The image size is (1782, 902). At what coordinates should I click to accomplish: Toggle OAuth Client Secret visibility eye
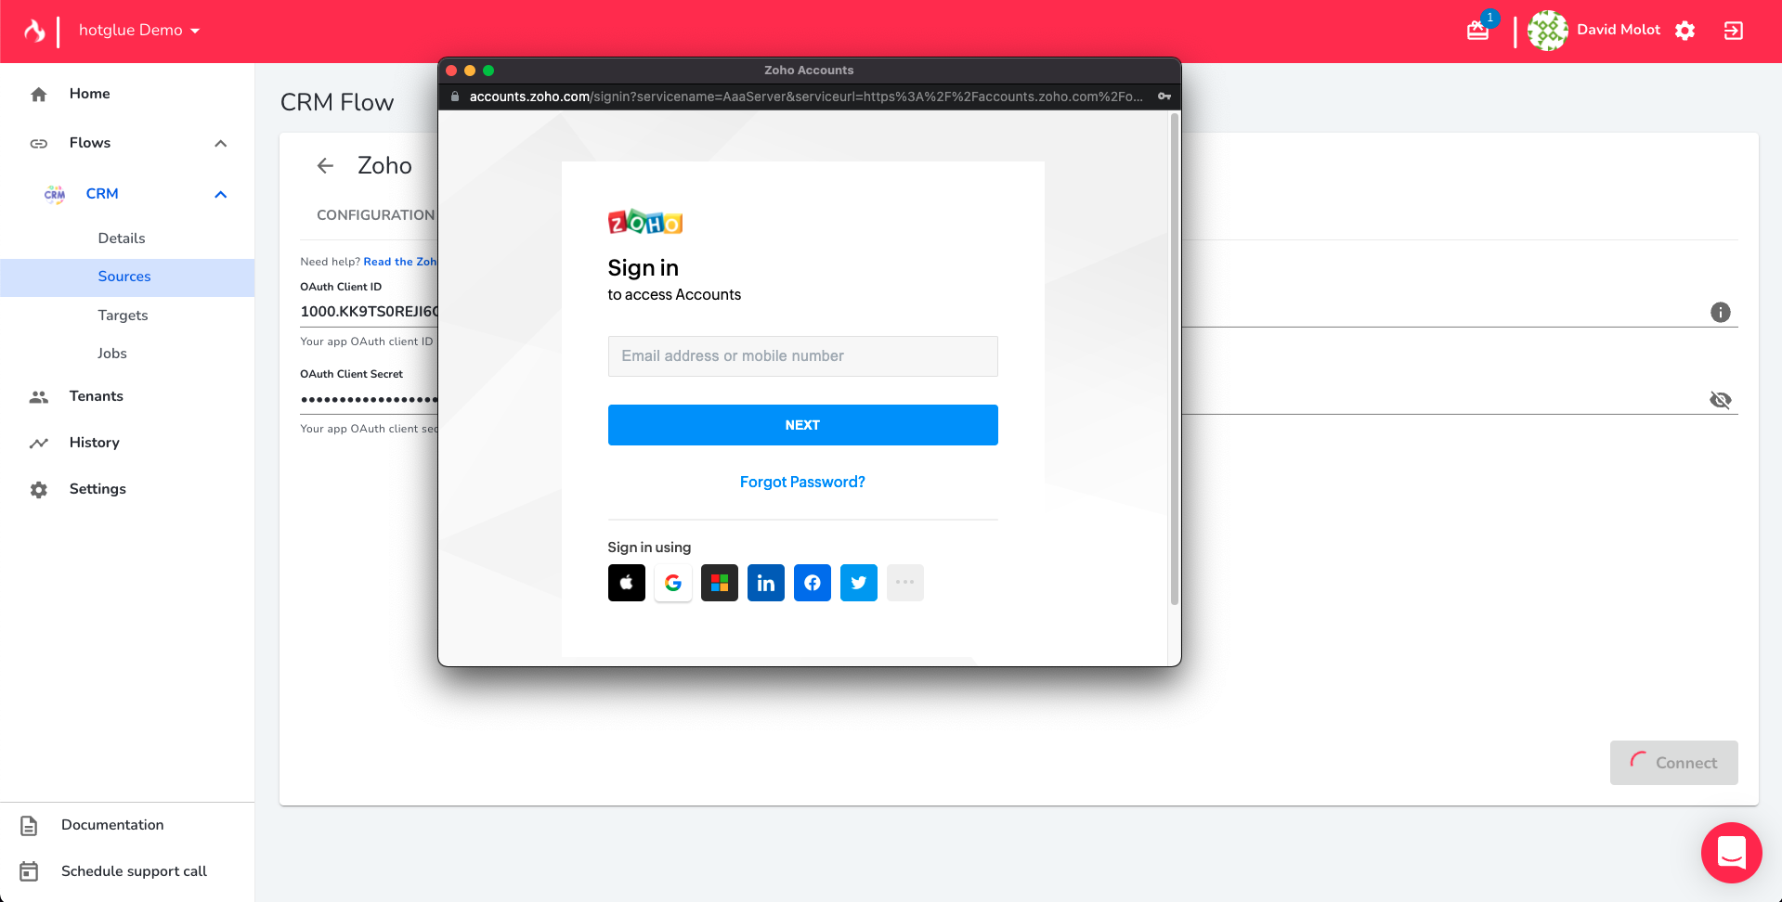coord(1720,400)
